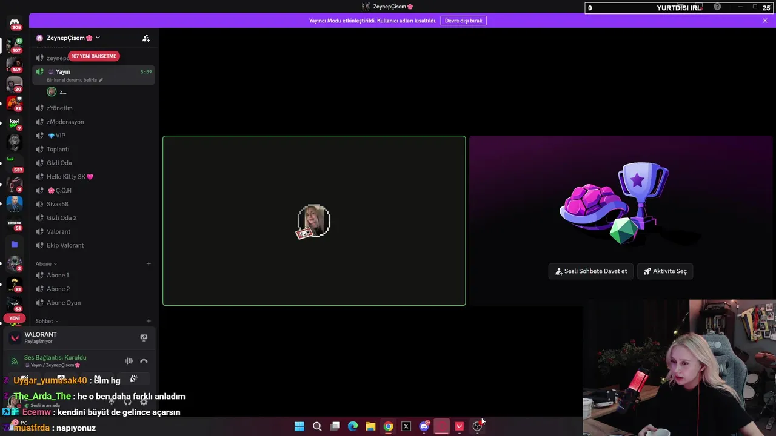Join the Gizli Oda voice channel
Image resolution: width=776 pixels, height=436 pixels.
pos(93,163)
